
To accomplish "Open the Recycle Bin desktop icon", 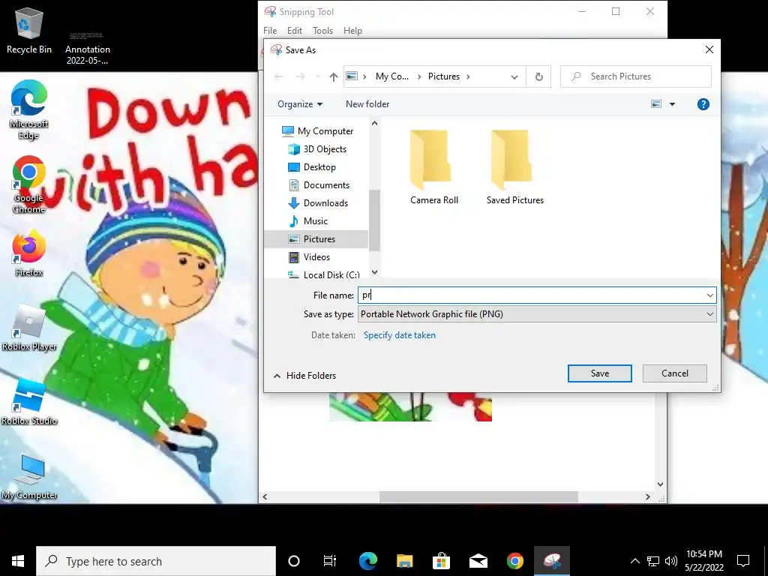I will [29, 30].
